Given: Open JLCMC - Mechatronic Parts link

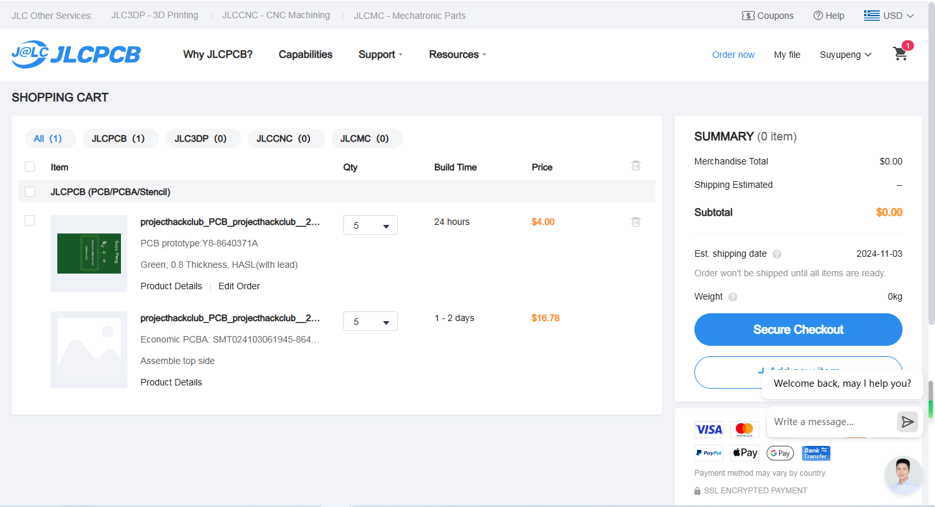Looking at the screenshot, I should pyautogui.click(x=410, y=15).
